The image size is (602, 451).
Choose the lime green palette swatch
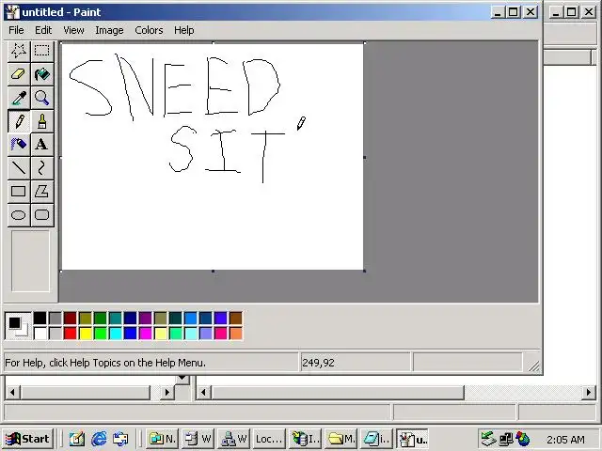coord(101,334)
